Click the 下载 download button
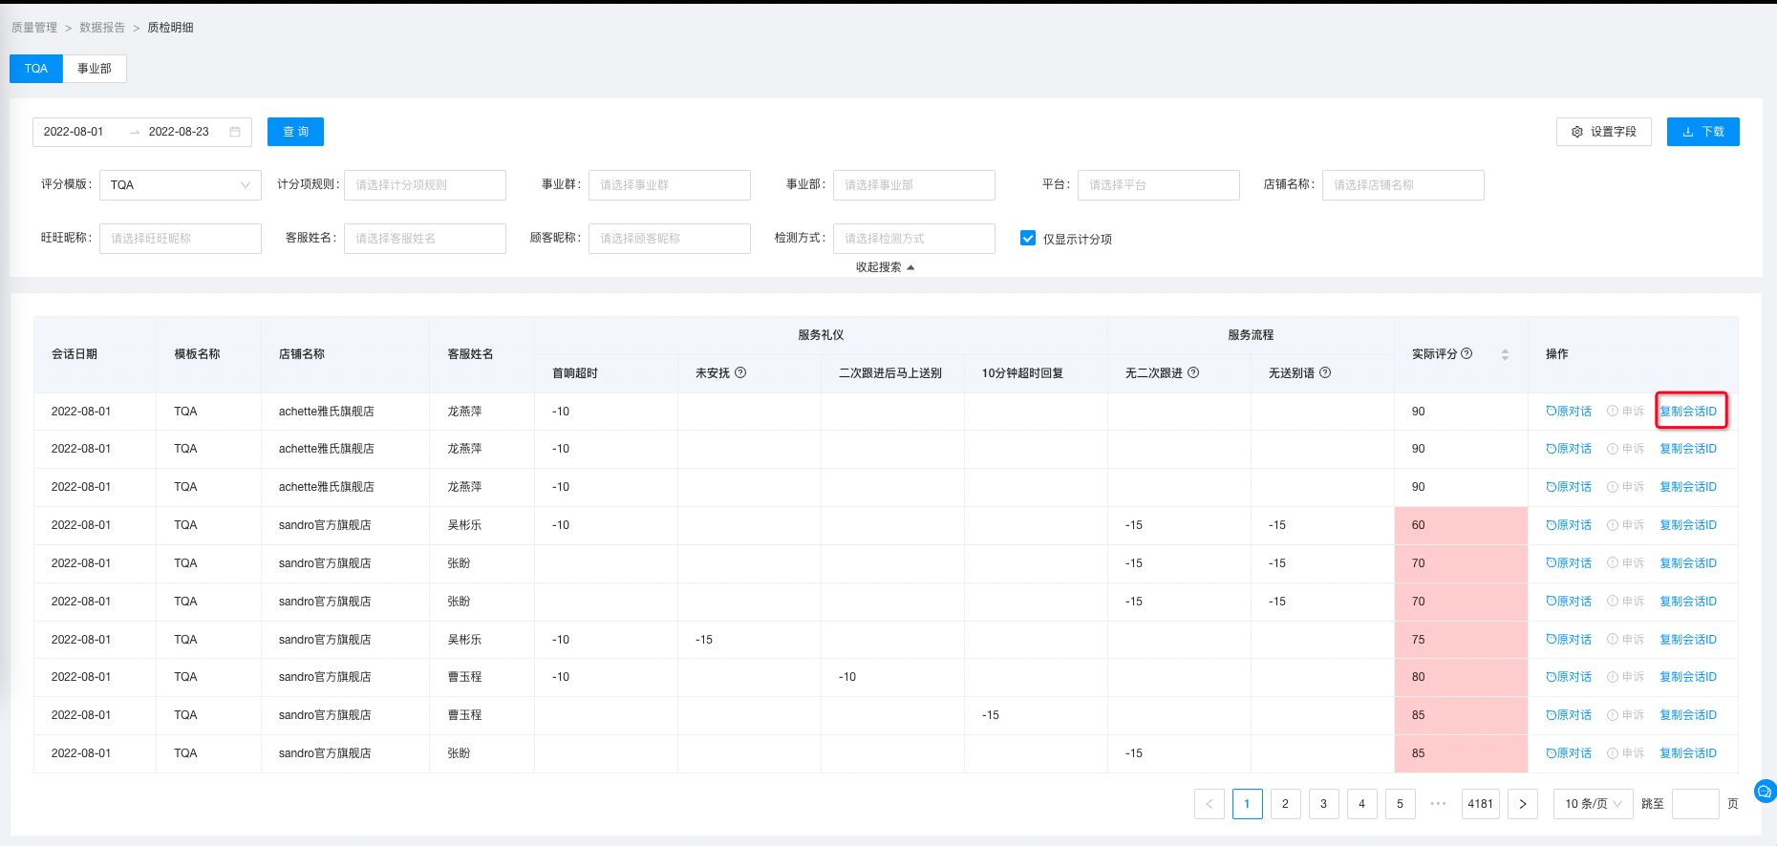Viewport: 1777px width, 846px height. click(1703, 132)
